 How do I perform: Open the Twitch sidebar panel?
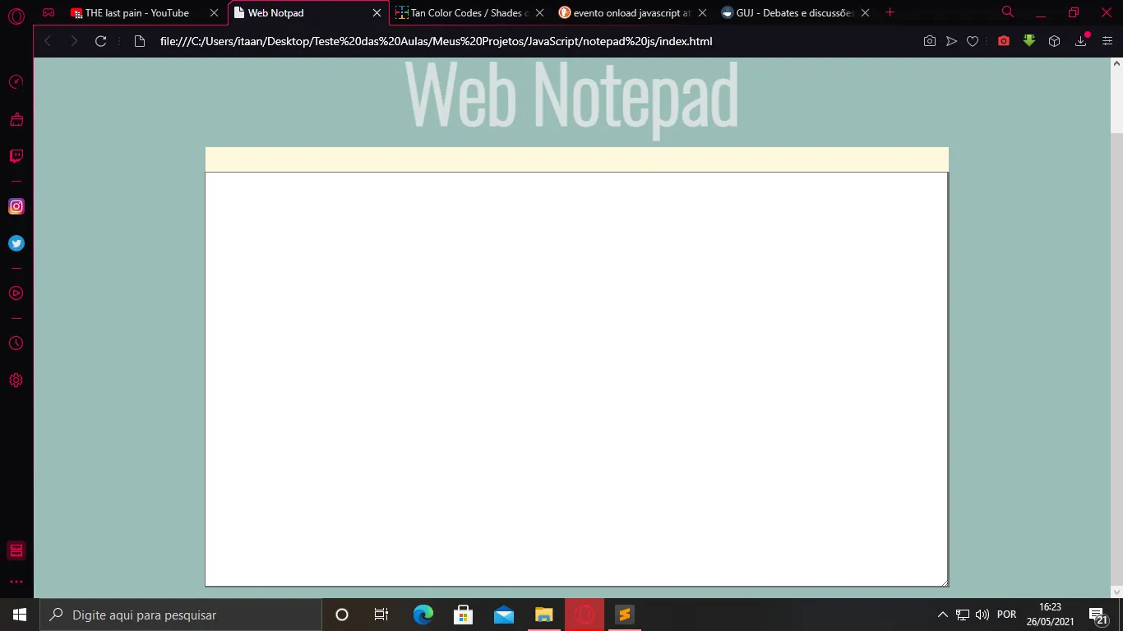coord(16,156)
